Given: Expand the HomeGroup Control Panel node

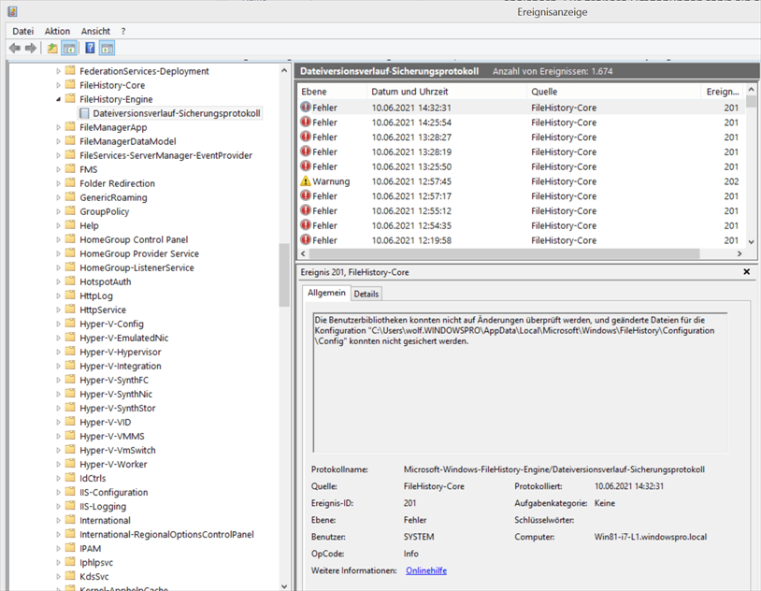Looking at the screenshot, I should tap(58, 239).
